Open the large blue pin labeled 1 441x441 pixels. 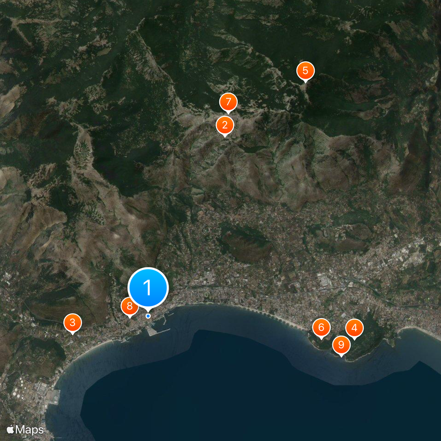[148, 287]
